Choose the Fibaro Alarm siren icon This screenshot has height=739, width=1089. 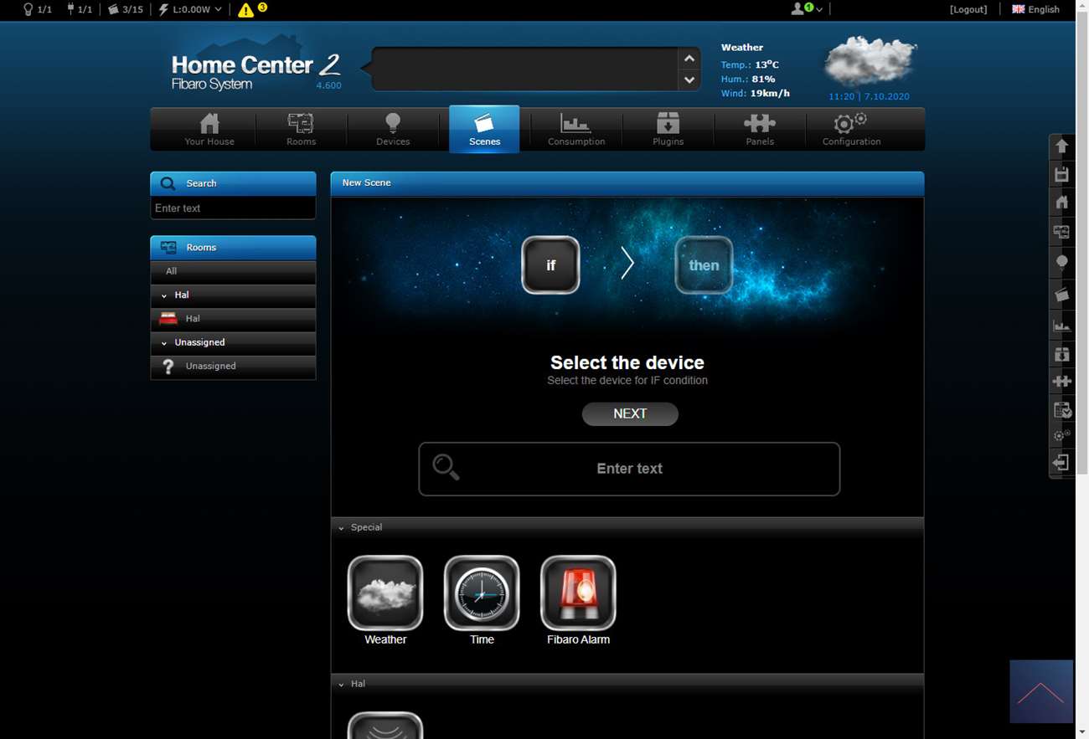[x=578, y=593]
